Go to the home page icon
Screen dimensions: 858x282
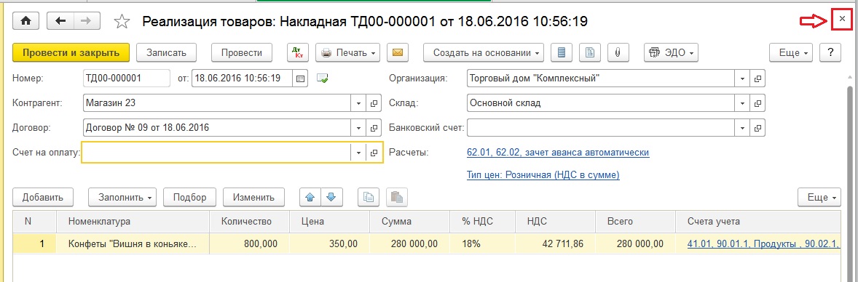click(25, 21)
